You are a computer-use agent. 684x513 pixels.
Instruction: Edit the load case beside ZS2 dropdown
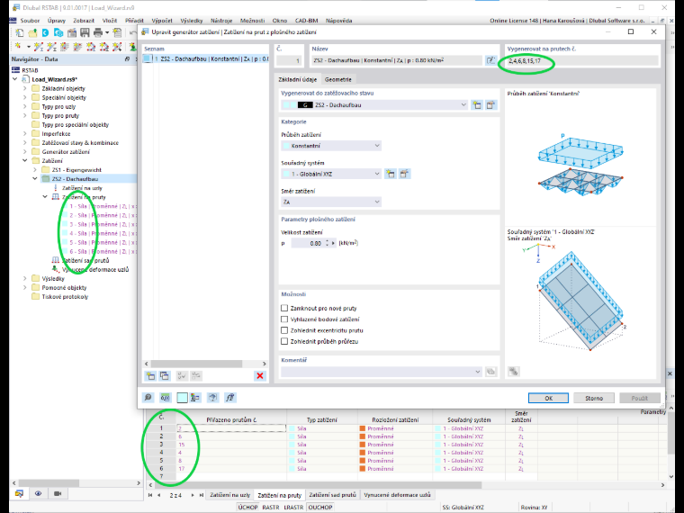(490, 105)
